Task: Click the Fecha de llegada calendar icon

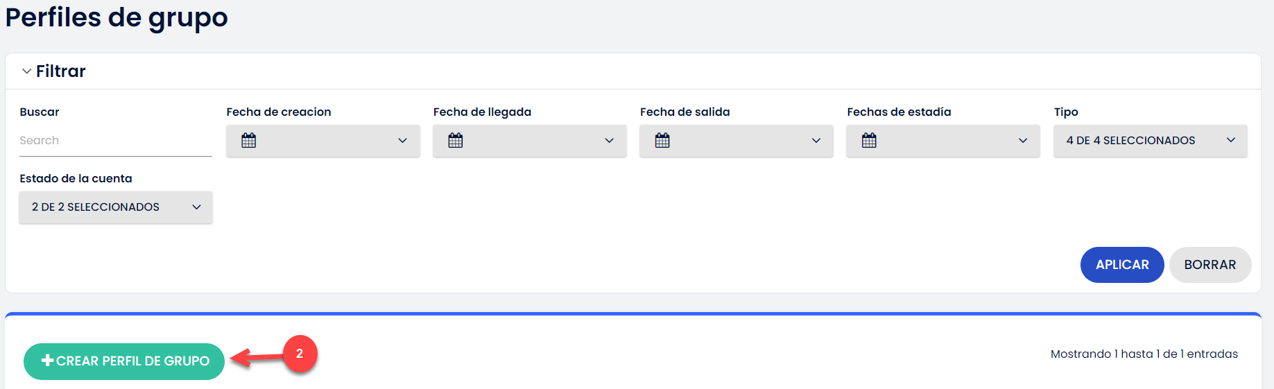Action: (455, 140)
